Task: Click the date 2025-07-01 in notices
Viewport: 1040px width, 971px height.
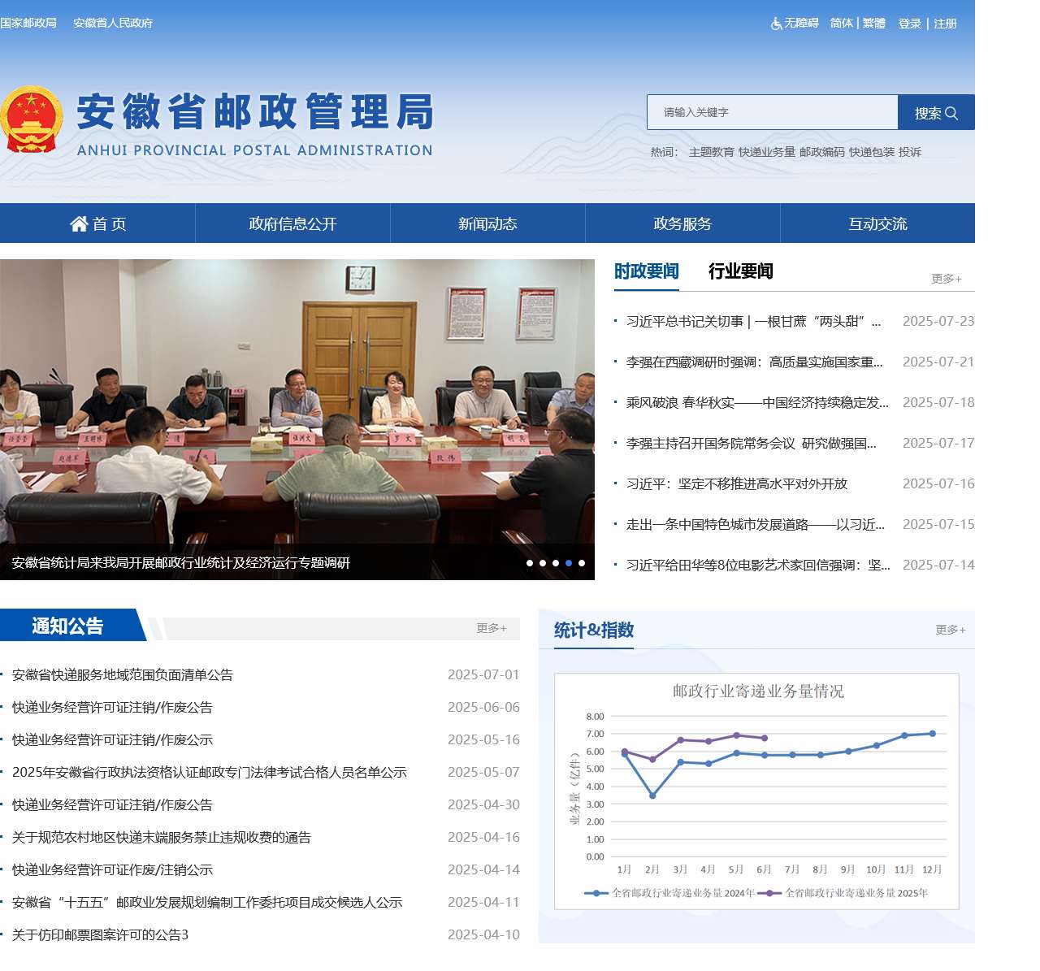Action: pos(483,675)
